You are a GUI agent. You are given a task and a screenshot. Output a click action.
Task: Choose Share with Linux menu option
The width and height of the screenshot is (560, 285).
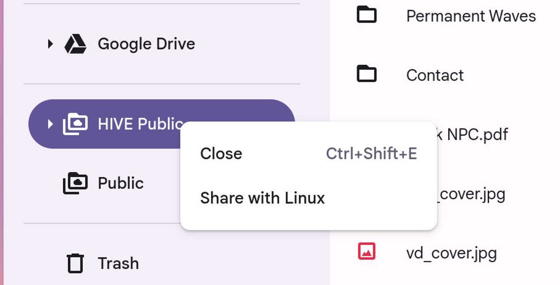(262, 198)
